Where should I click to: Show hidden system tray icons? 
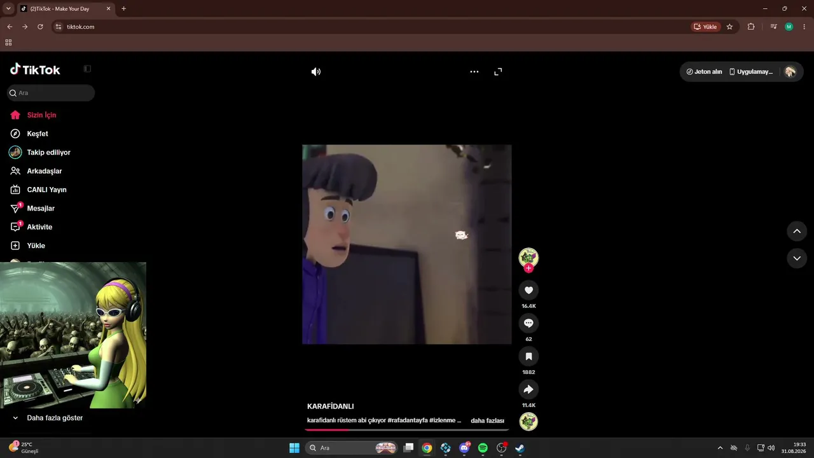point(720,448)
